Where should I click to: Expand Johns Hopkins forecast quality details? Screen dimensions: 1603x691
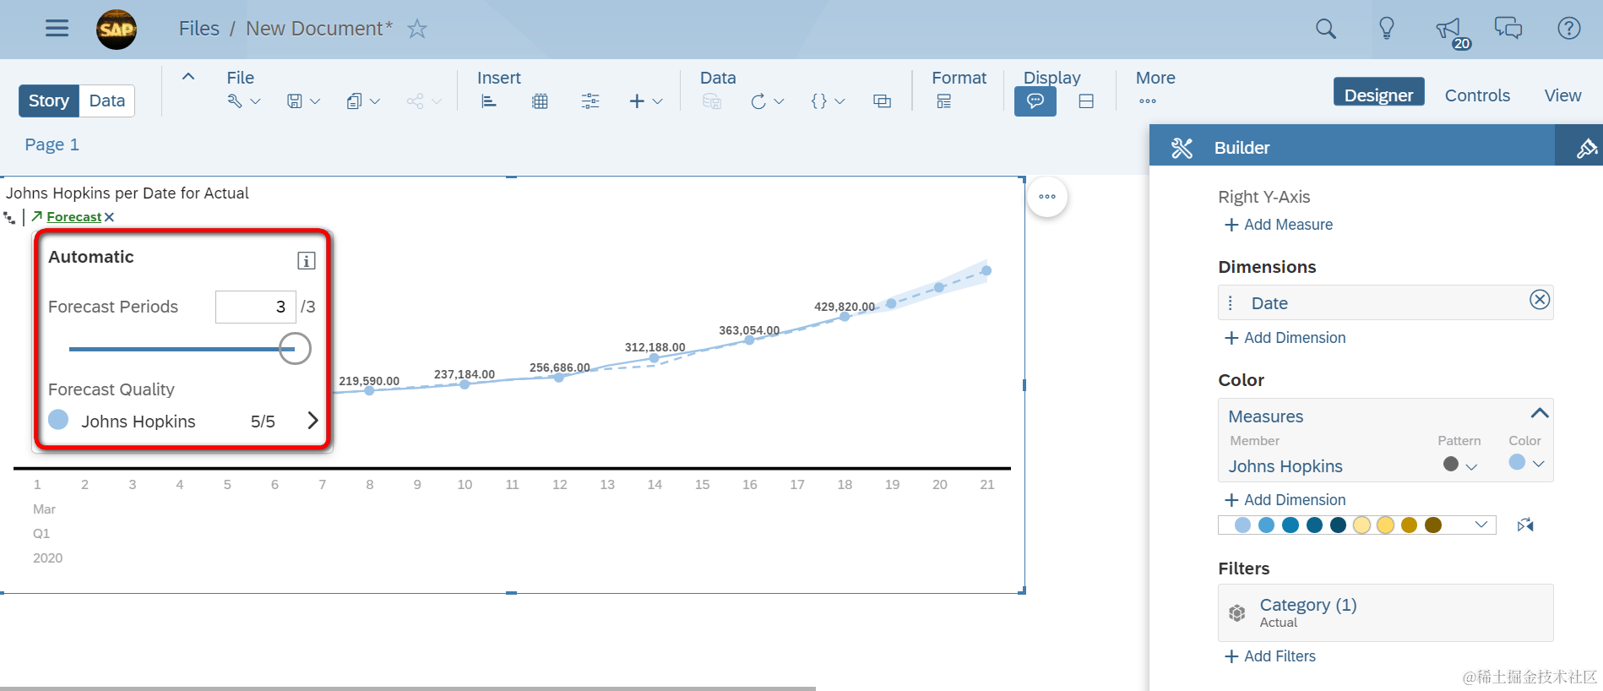click(312, 420)
